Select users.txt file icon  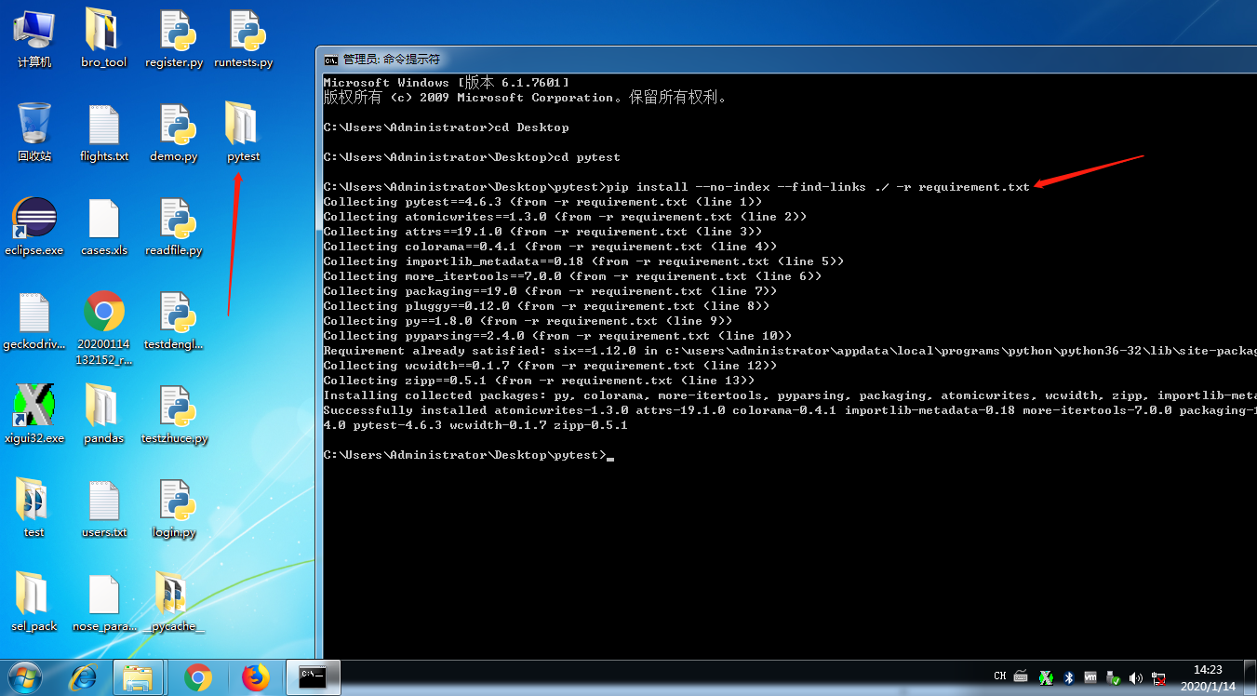103,507
